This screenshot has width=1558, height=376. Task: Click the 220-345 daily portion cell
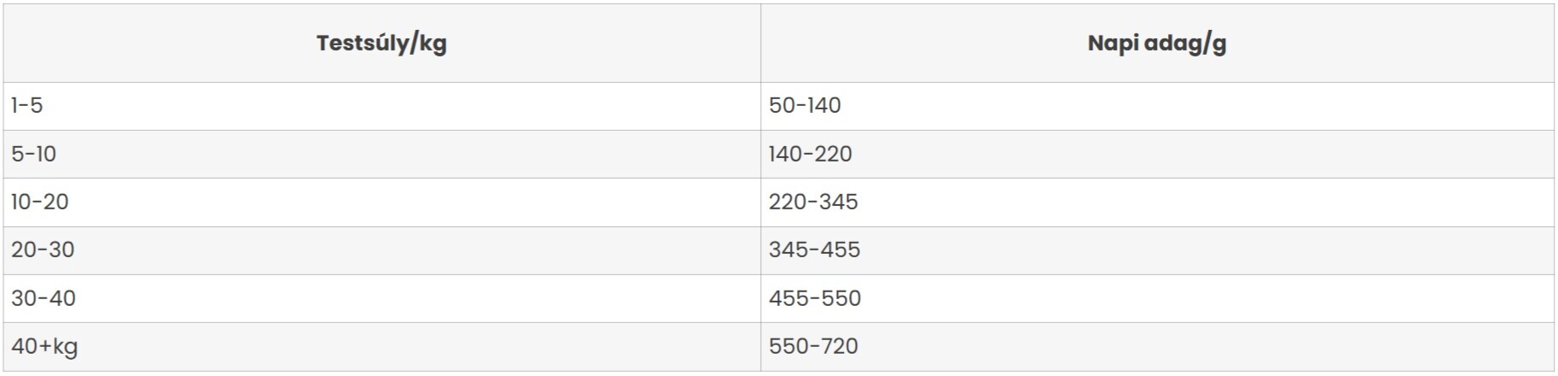1157,202
